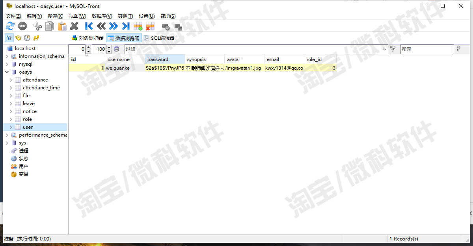Open the 帮助(S) menu
This screenshot has height=246, width=473.
click(168, 16)
